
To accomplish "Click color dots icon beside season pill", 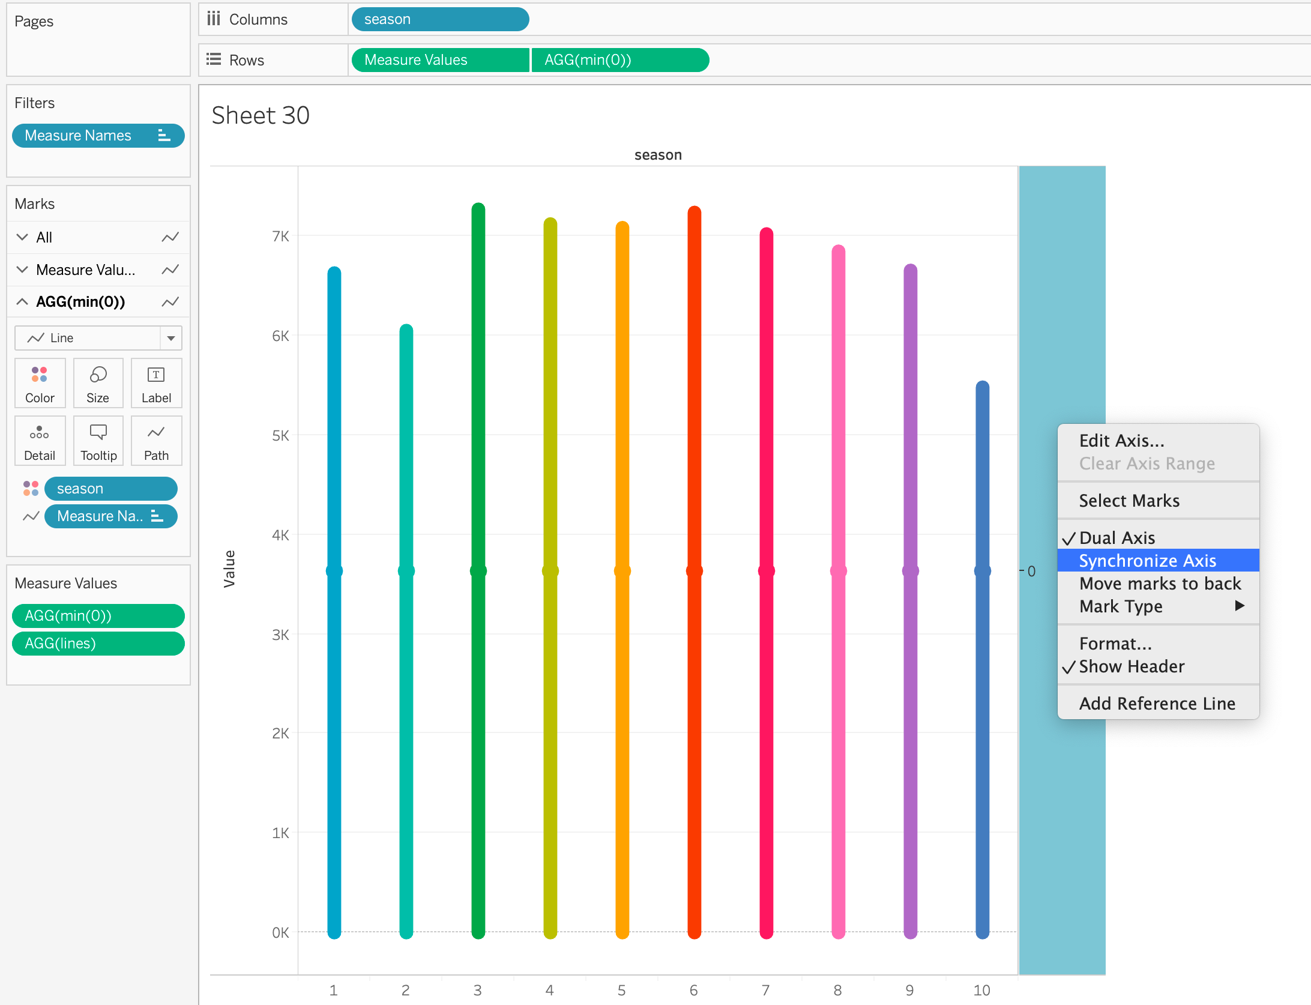I will coord(31,489).
